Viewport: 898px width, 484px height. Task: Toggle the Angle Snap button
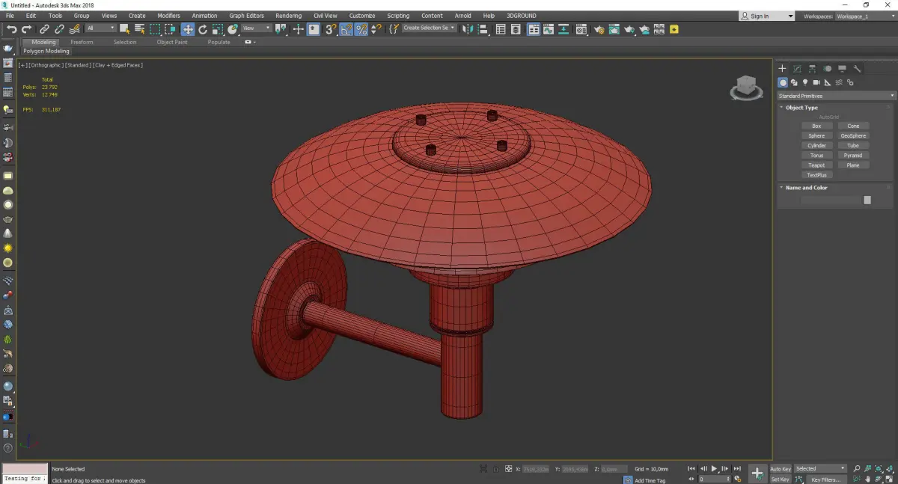click(x=346, y=29)
